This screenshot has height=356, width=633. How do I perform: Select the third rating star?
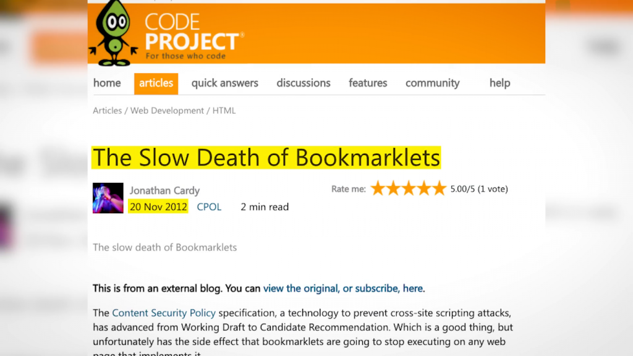coord(408,189)
